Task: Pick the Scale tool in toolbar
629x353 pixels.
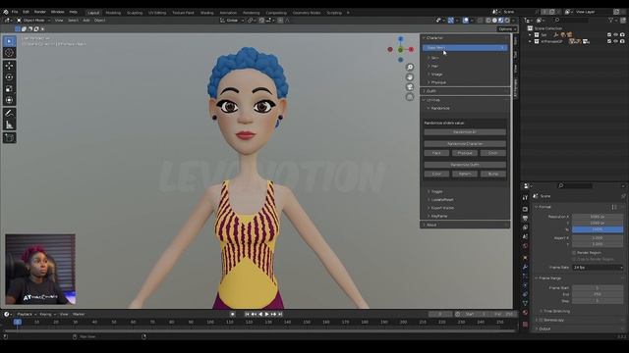Action: pos(9,89)
